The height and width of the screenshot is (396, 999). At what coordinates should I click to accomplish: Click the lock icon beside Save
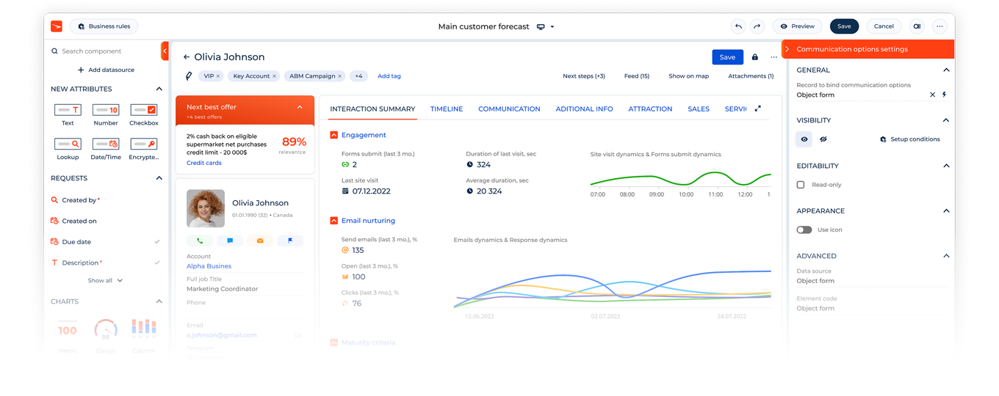754,57
